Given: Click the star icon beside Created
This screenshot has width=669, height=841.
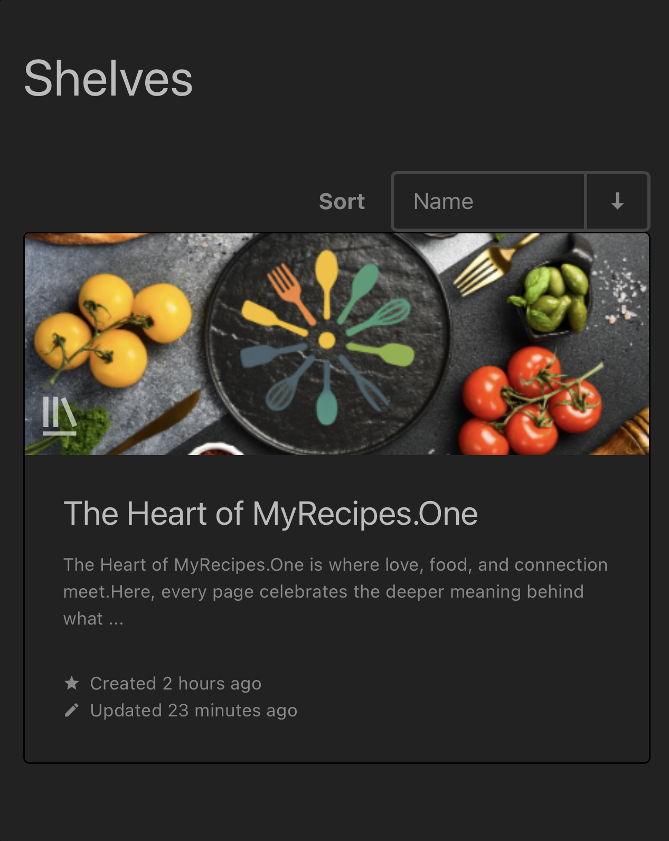Looking at the screenshot, I should (x=72, y=683).
